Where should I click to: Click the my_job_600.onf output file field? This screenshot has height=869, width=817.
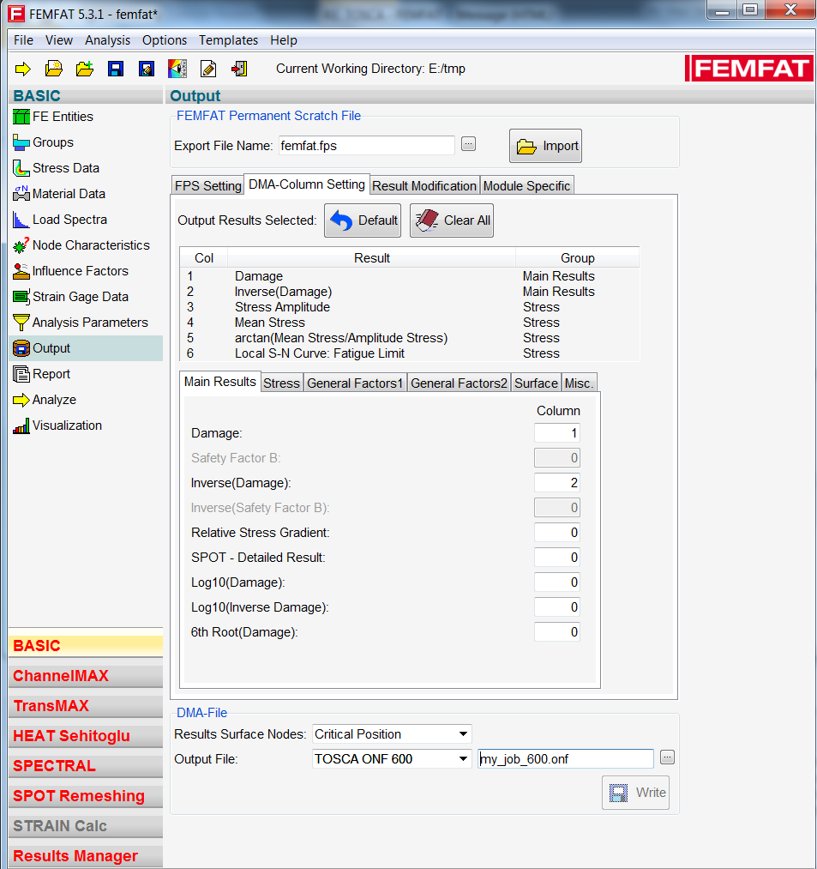(x=566, y=759)
